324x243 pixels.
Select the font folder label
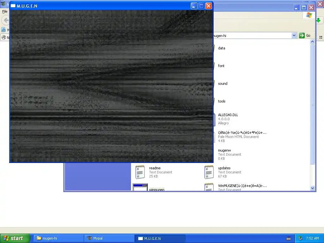tap(221, 66)
